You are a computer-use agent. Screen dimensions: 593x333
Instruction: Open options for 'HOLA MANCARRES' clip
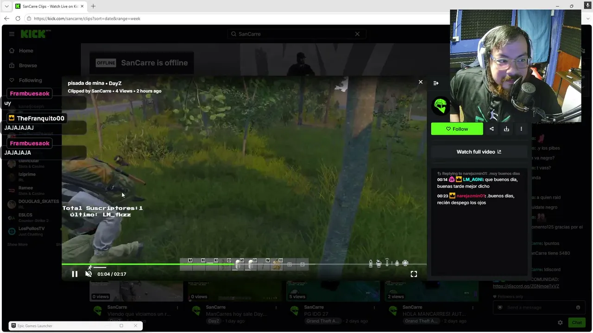click(473, 308)
